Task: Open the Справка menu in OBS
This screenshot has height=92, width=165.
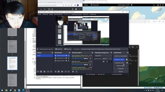Action: pos(93,14)
